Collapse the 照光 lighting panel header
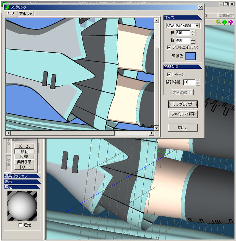Viewport: 236px width, 241px height. pos(22,187)
